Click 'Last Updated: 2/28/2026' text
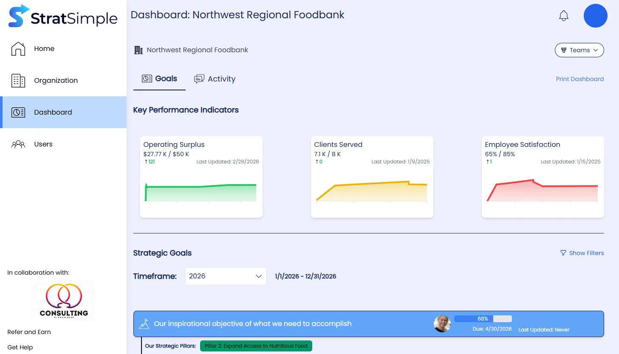This screenshot has height=354, width=619. [228, 162]
